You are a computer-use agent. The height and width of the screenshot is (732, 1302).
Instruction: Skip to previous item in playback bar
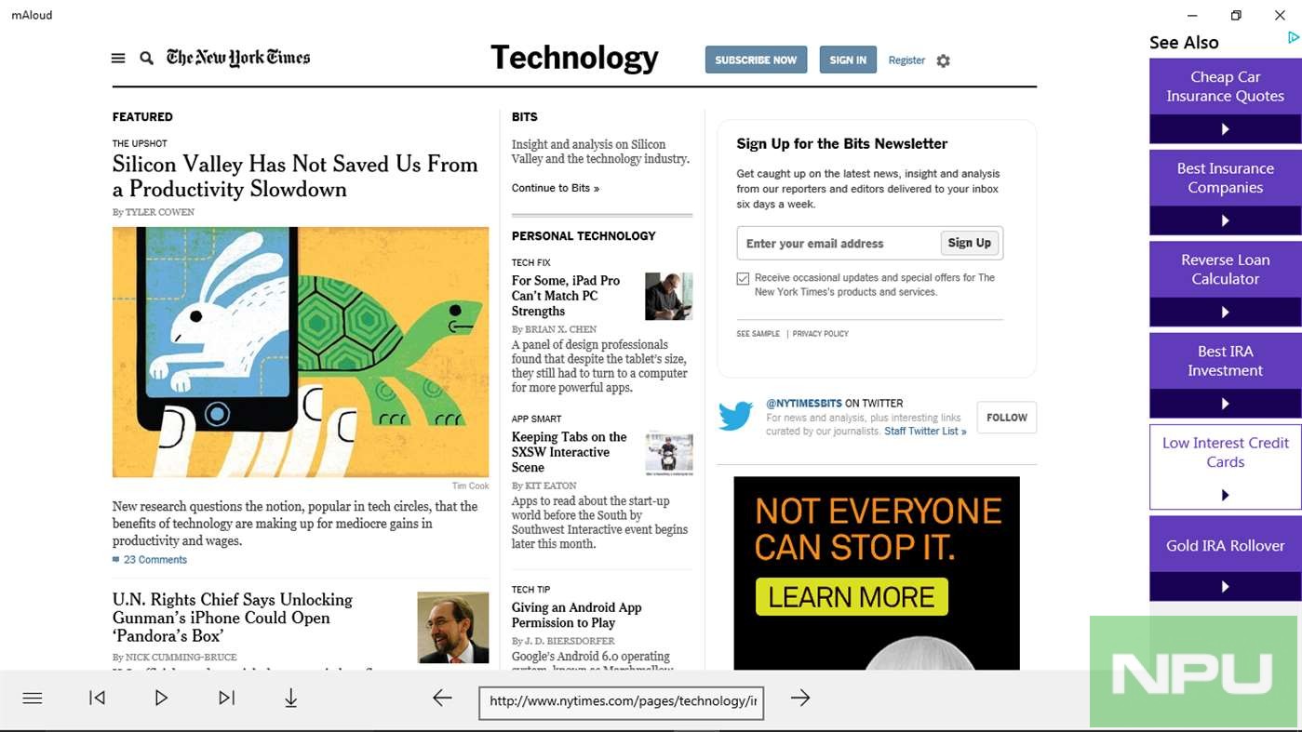coord(97,698)
